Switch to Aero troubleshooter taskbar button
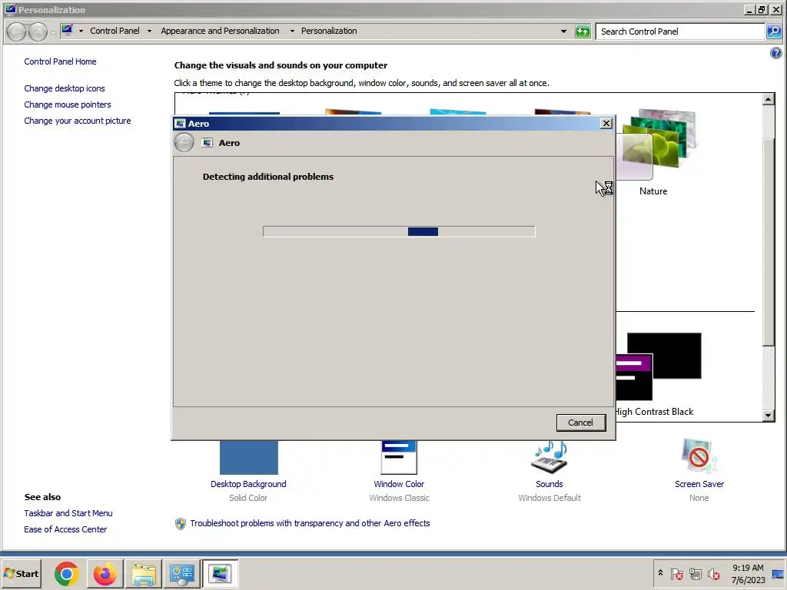Viewport: 787px width, 590px height. 220,574
